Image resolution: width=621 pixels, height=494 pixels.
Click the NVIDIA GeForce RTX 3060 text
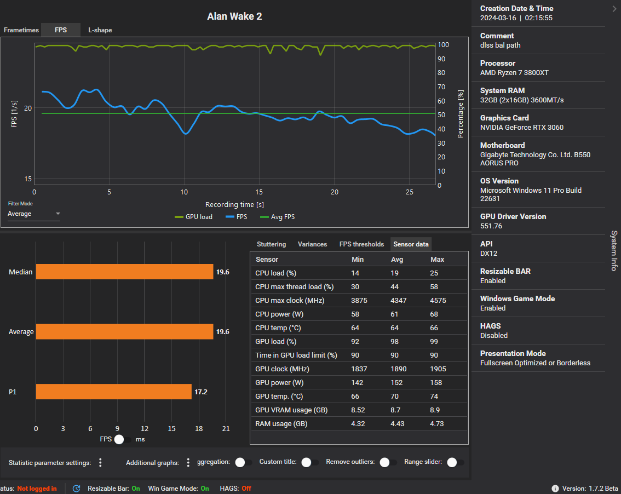coord(521,127)
